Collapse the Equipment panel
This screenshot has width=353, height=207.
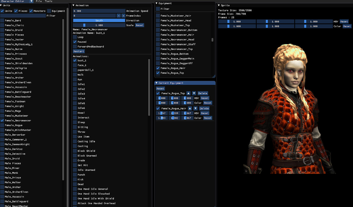coord(157,3)
